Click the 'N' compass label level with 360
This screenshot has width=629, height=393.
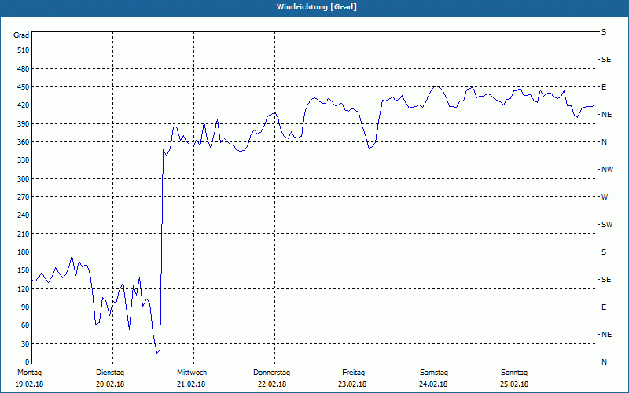click(604, 142)
